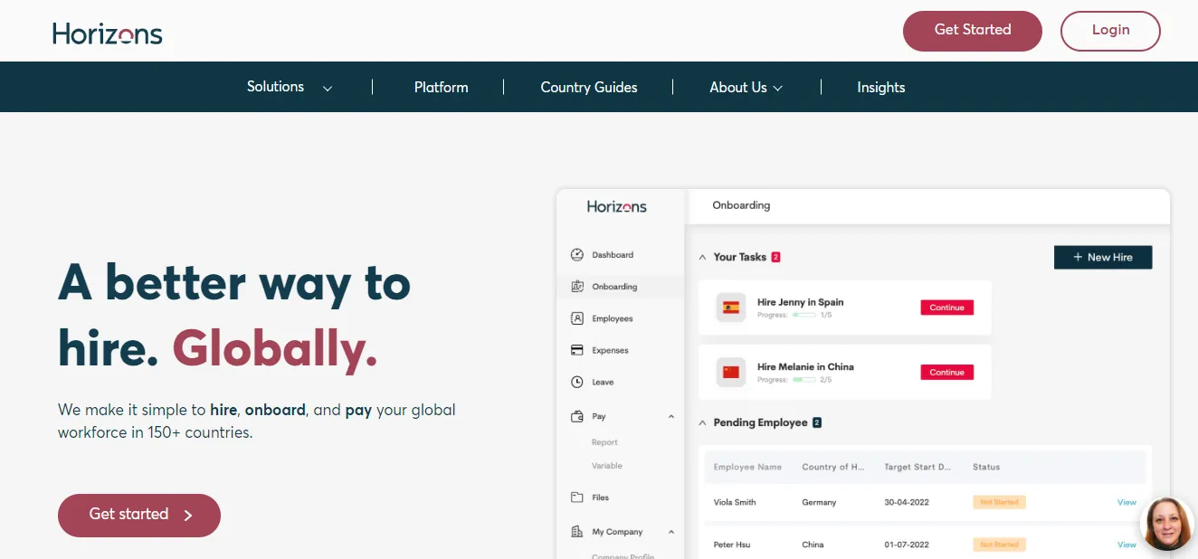Go to the Insights menu item
1198x559 pixels.
tap(881, 88)
